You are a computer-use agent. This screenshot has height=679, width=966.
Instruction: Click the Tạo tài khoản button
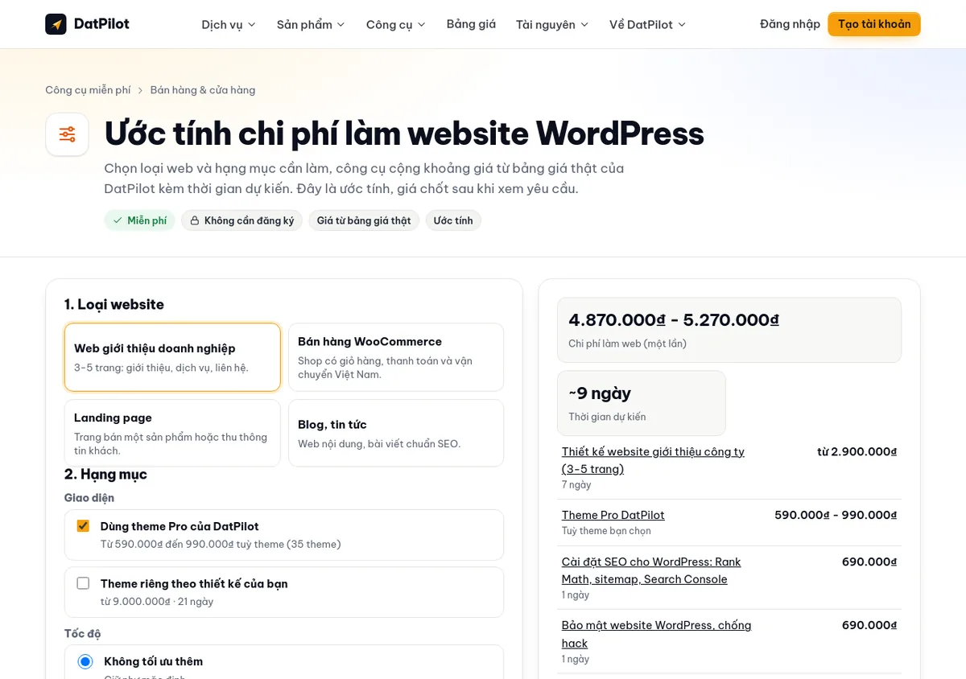(x=874, y=24)
